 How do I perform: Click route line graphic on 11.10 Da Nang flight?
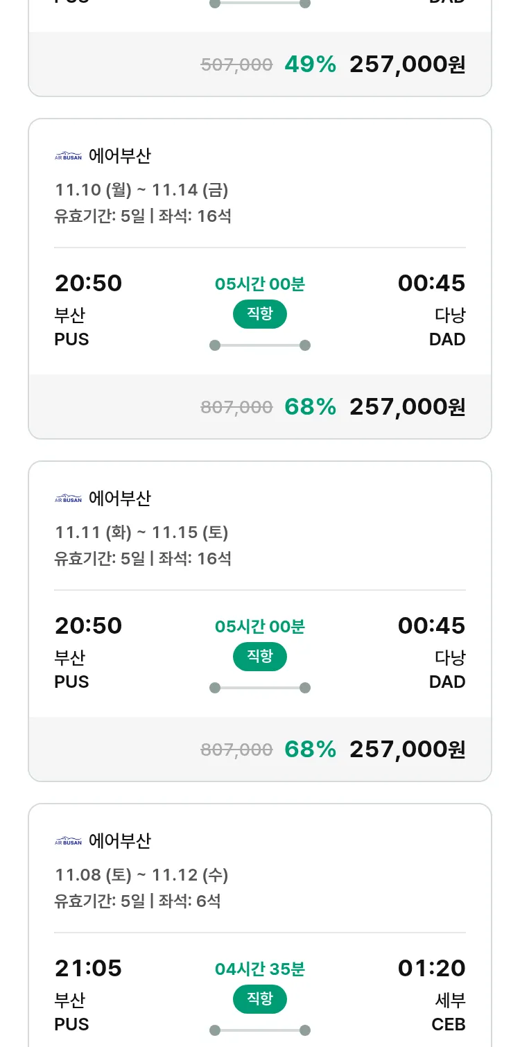point(259,345)
